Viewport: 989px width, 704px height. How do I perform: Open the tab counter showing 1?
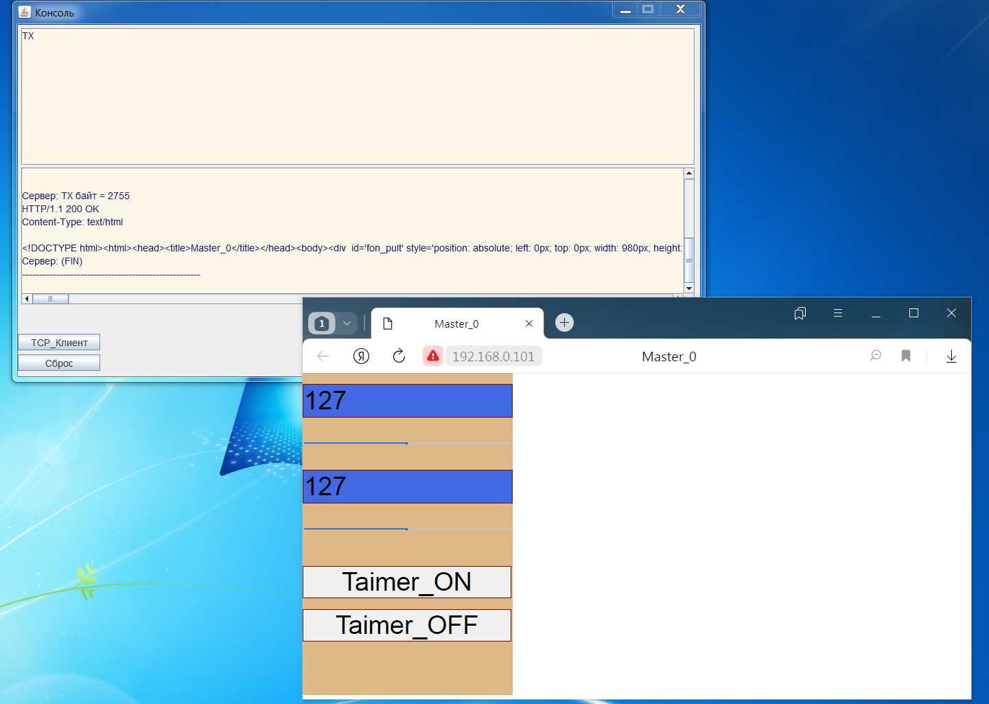click(322, 323)
